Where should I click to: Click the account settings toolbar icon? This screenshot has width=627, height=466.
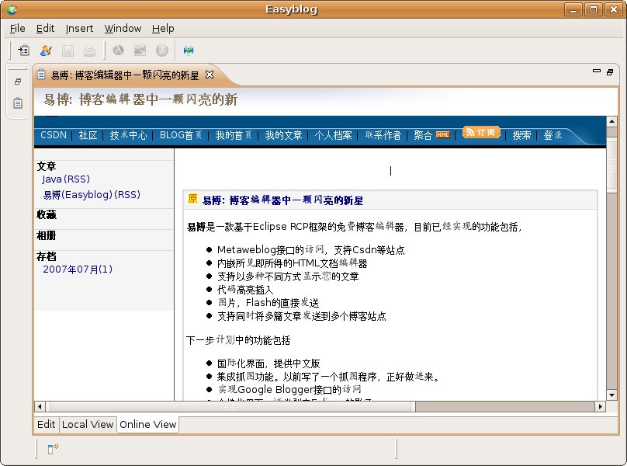[x=46, y=50]
